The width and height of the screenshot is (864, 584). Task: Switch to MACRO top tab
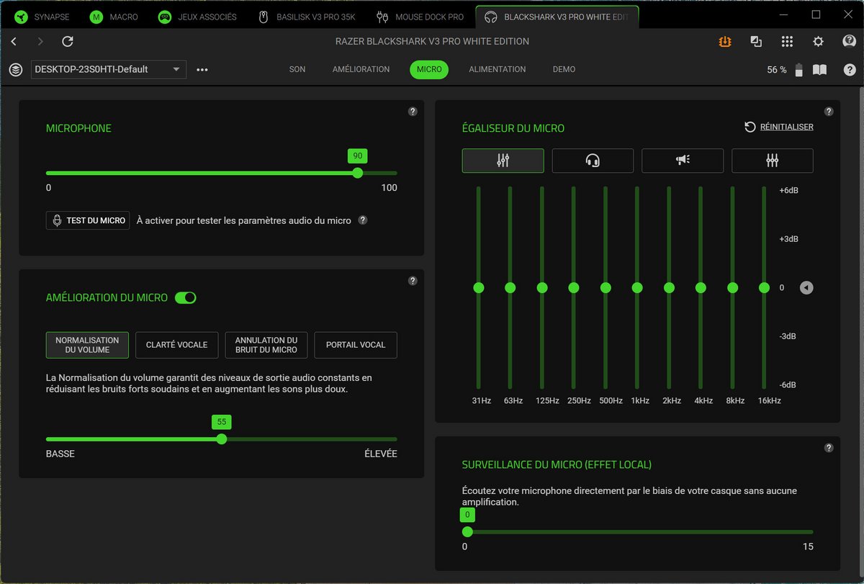point(114,17)
